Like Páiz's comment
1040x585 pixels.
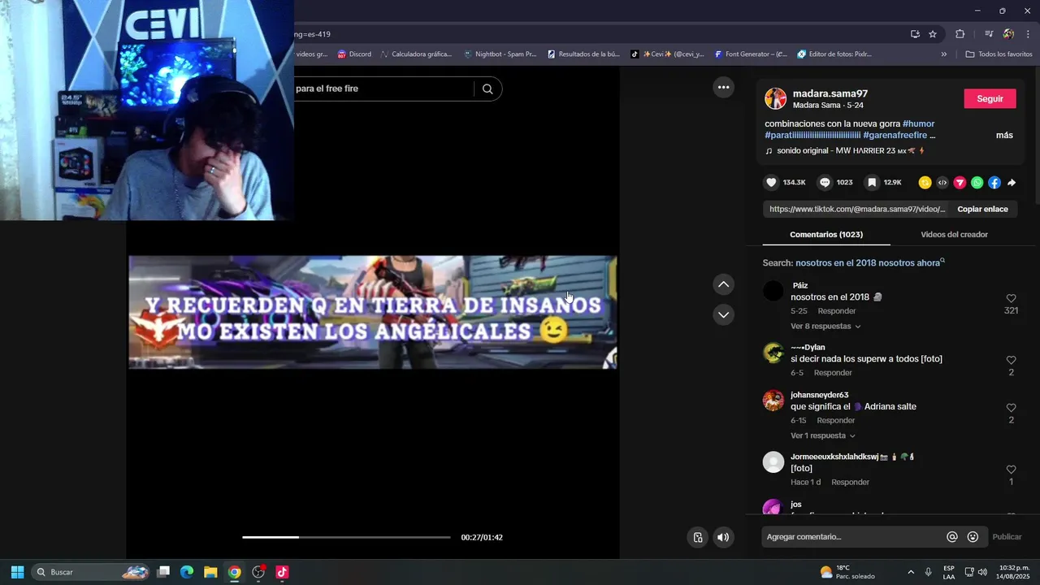pyautogui.click(x=1011, y=299)
